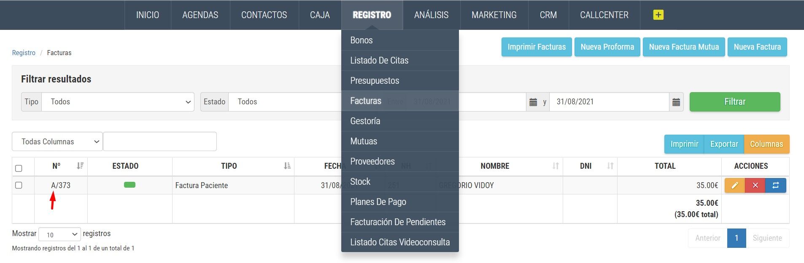
Task: Click the orange pencil edit icon for A/373
Action: tap(735, 186)
